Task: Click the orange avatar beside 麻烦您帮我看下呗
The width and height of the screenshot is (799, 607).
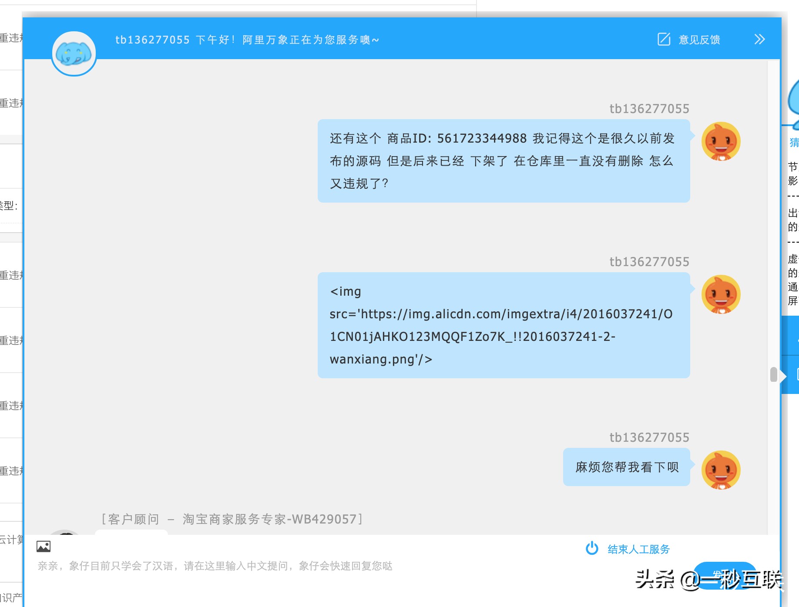Action: point(720,470)
